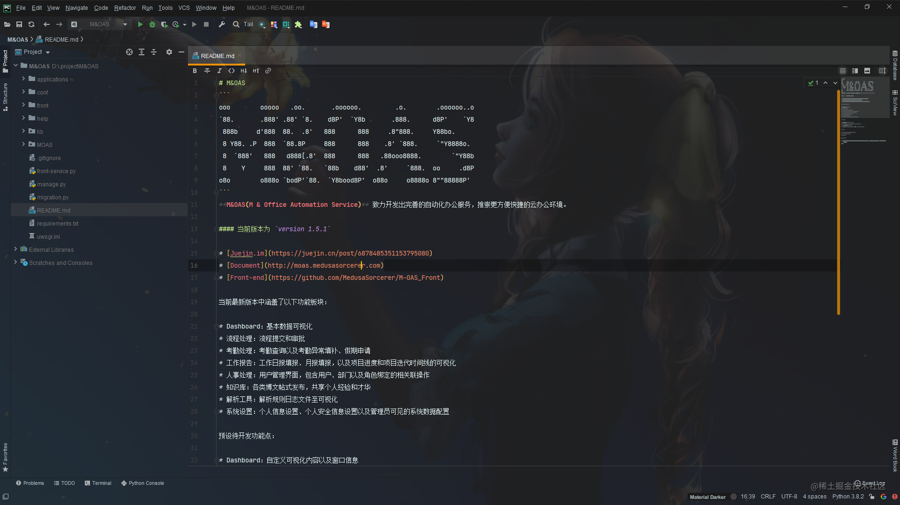The width and height of the screenshot is (900, 505).
Task: Stop the running application
Action: coord(206,24)
